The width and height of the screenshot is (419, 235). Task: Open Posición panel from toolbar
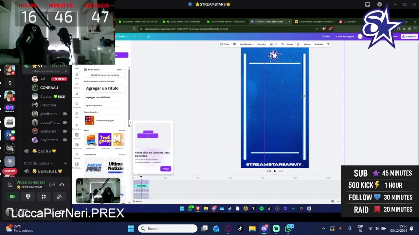click(x=319, y=44)
